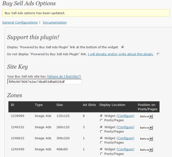Image resolution: width=172 pixels, height=157 pixels.
Task: Pick Posts/Pages for the 468x60 zone
Action: click(x=101, y=154)
